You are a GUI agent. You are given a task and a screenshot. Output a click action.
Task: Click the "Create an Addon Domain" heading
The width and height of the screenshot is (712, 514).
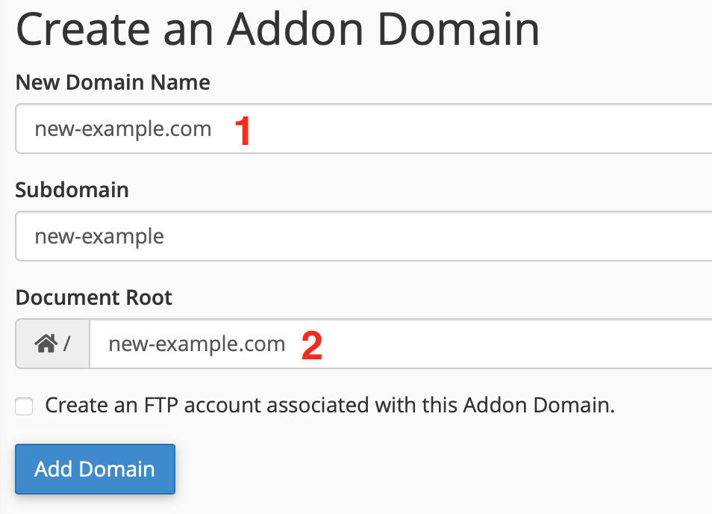(278, 31)
